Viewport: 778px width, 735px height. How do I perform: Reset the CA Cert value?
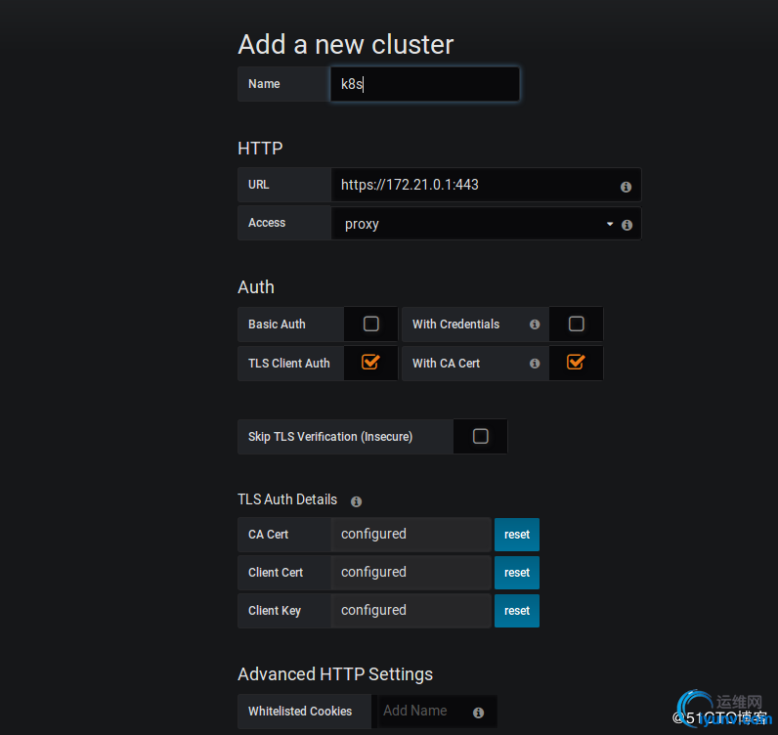point(516,535)
